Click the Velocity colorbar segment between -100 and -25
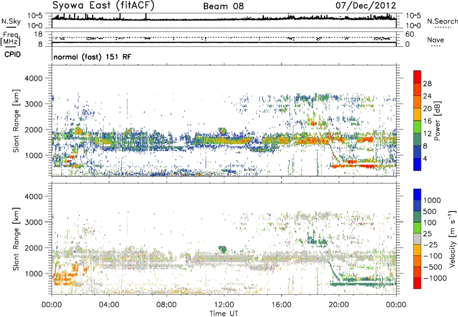 [x=417, y=250]
